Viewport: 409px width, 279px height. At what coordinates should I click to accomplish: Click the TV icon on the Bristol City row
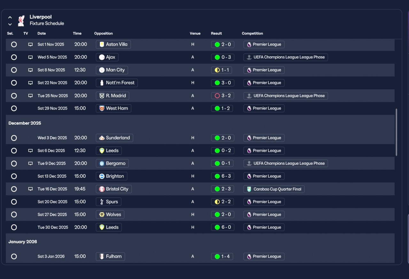click(30, 189)
